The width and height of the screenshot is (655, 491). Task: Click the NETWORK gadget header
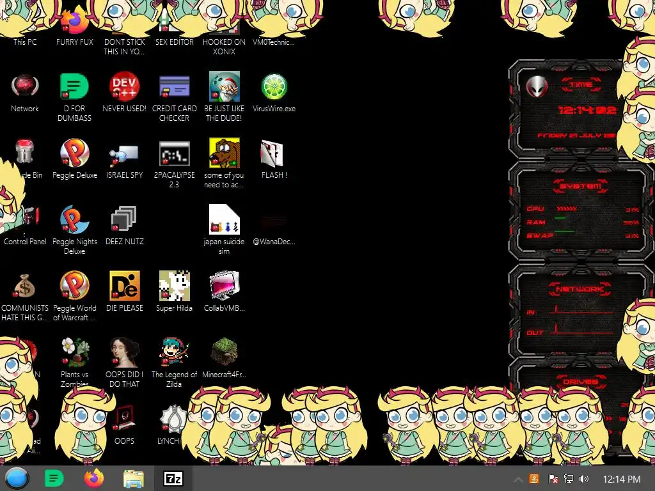(x=580, y=289)
